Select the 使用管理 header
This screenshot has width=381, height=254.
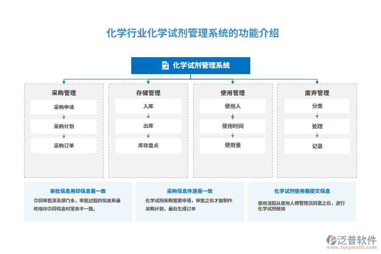pyautogui.click(x=233, y=94)
